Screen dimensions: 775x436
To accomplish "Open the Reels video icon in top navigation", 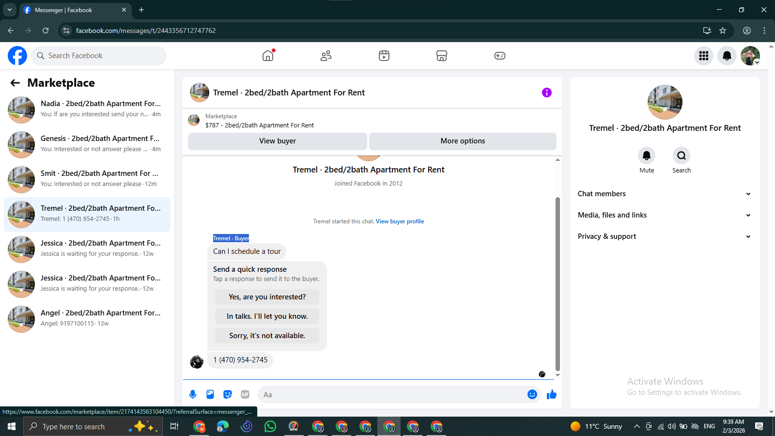I will point(384,56).
